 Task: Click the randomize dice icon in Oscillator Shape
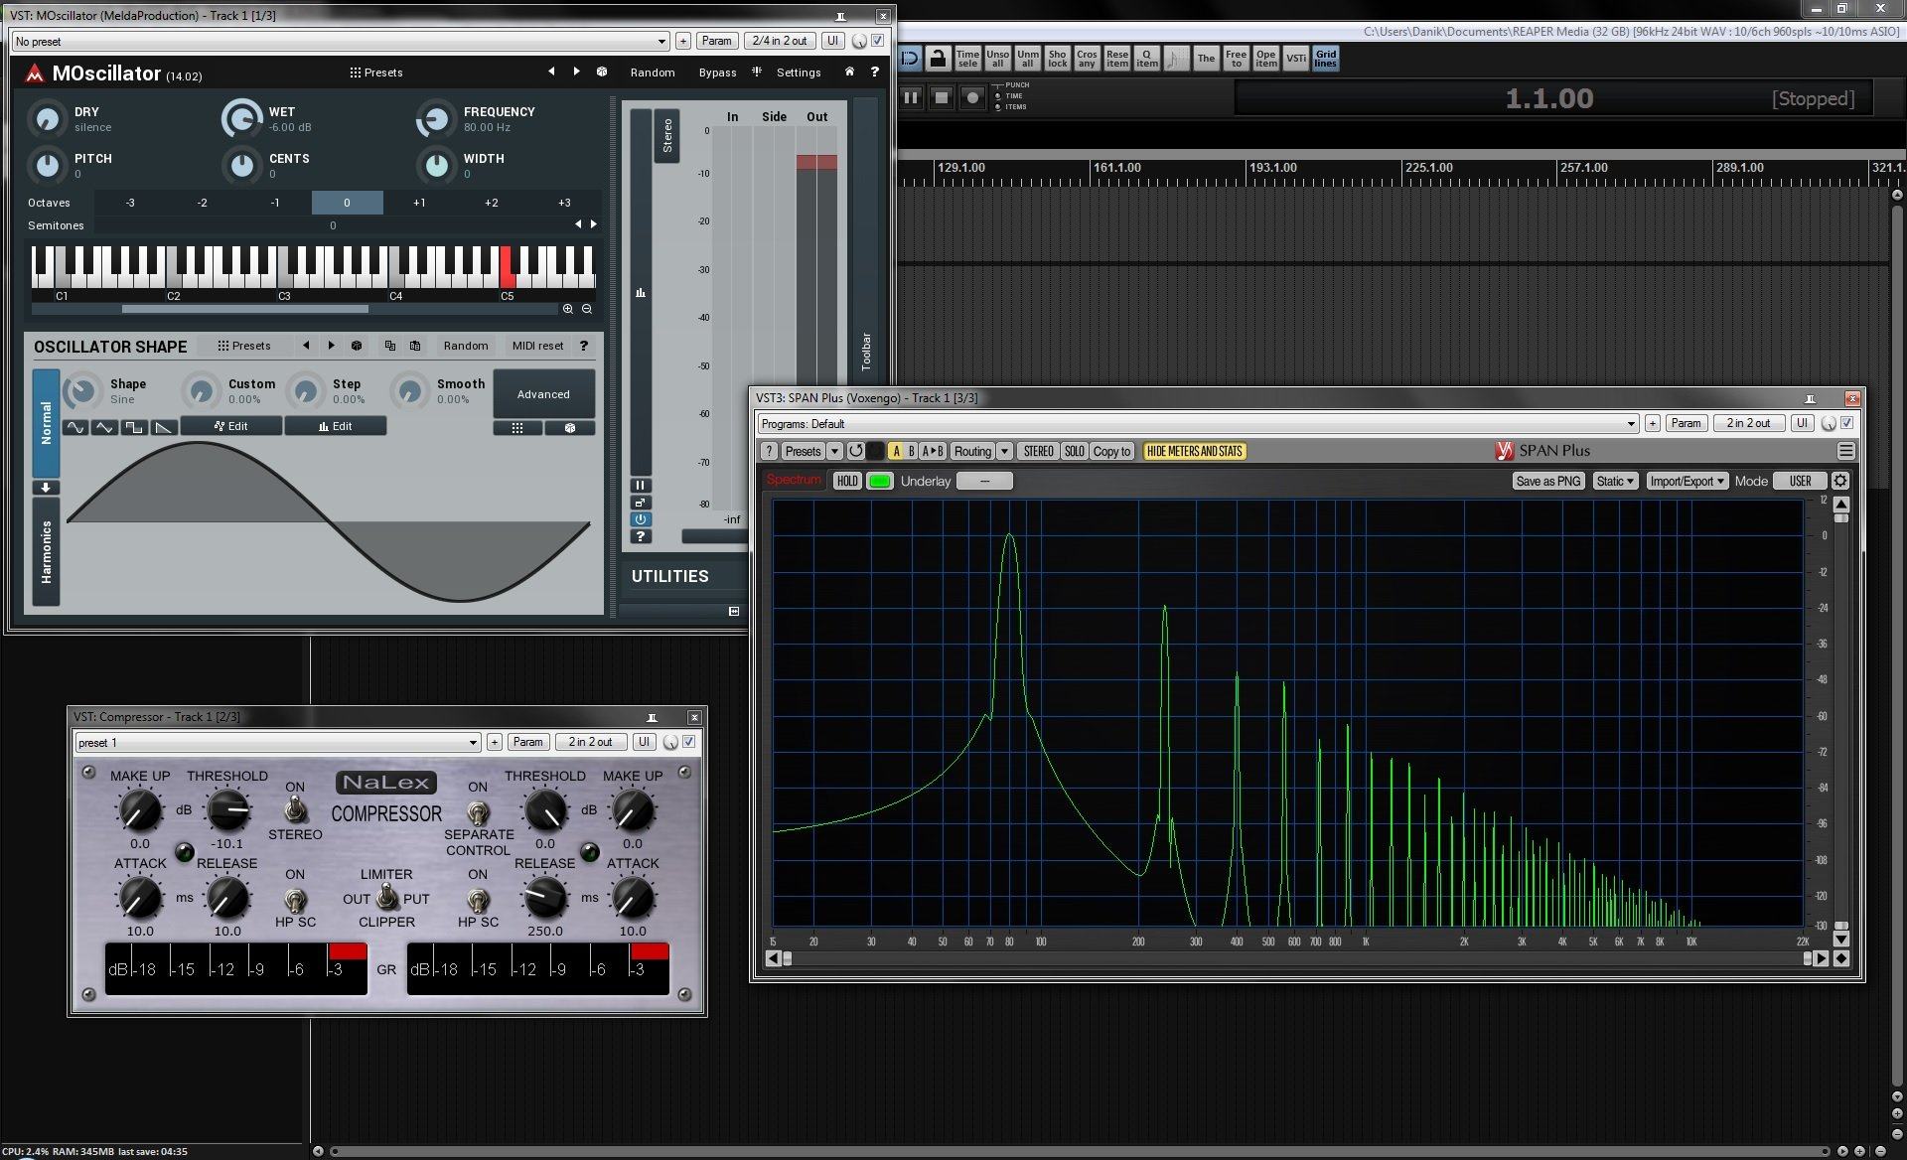pyautogui.click(x=357, y=346)
